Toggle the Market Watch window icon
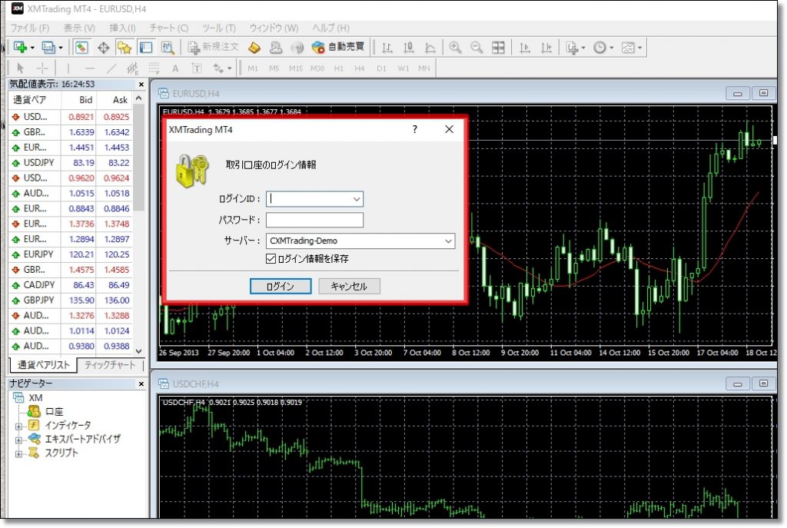 pos(81,48)
